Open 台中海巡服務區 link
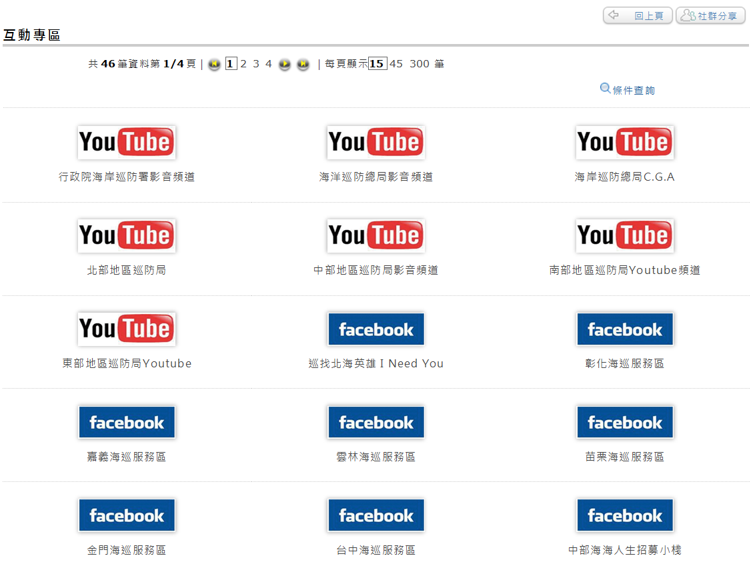Screen dimensions: 751x572 pos(376,550)
